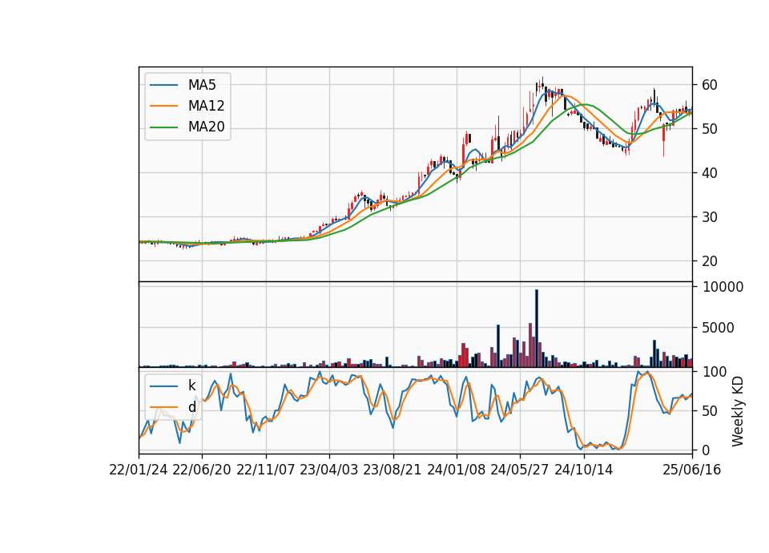Screen dimensions: 769x553
Task: Click the 24/05/27 date tick label
Action: (x=520, y=470)
